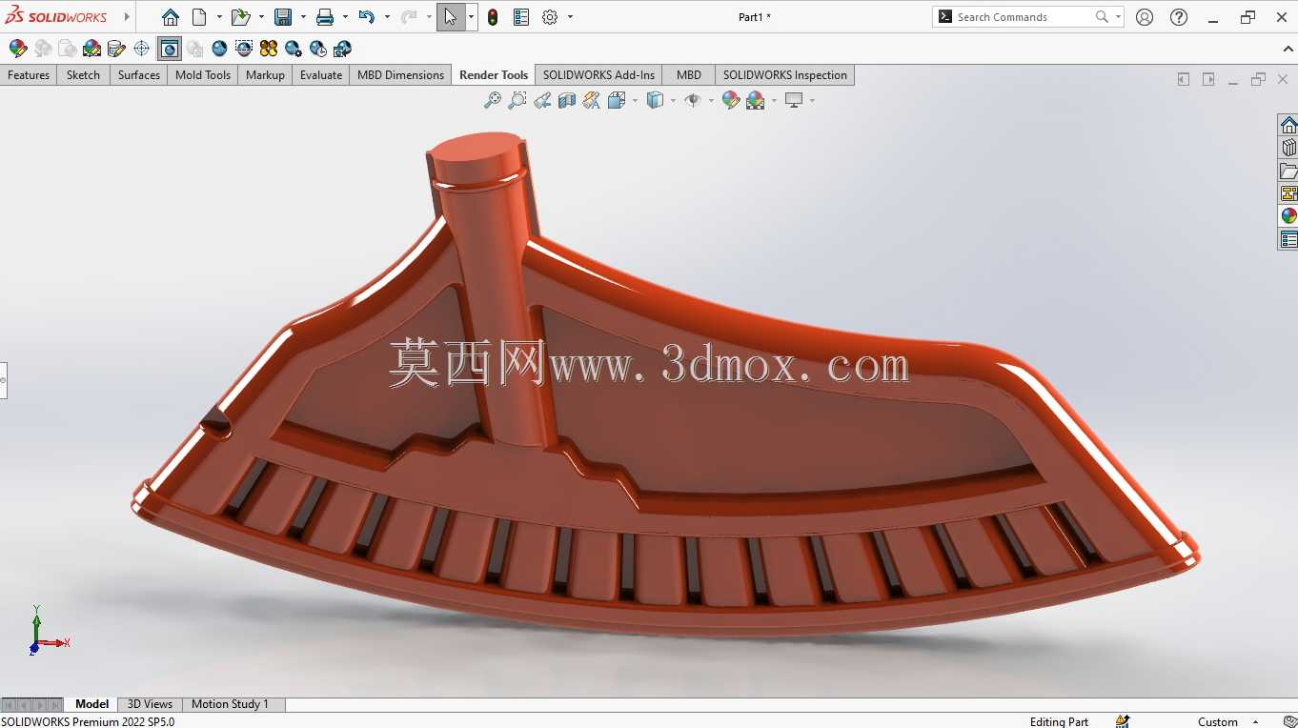Screen dimensions: 1298x728
Task: Expand the Hide/Show Items dropdown arrow
Action: (x=711, y=100)
